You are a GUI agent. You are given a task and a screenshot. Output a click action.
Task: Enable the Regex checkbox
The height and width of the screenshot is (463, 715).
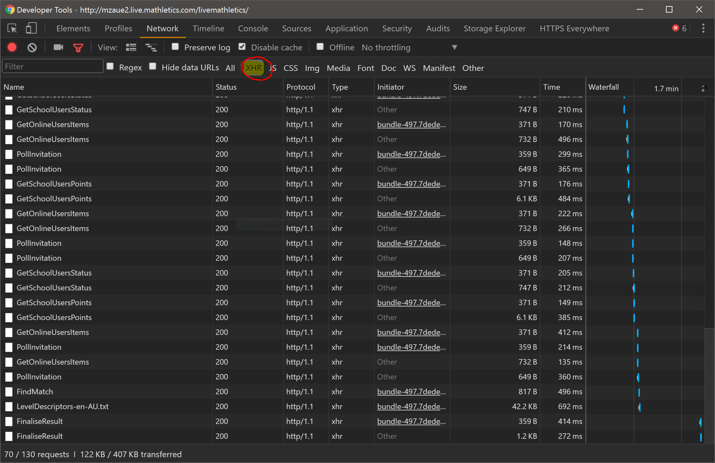110,66
